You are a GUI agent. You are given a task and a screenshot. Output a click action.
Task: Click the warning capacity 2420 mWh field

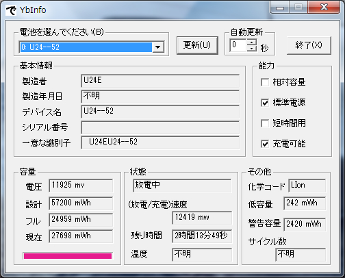305,225
